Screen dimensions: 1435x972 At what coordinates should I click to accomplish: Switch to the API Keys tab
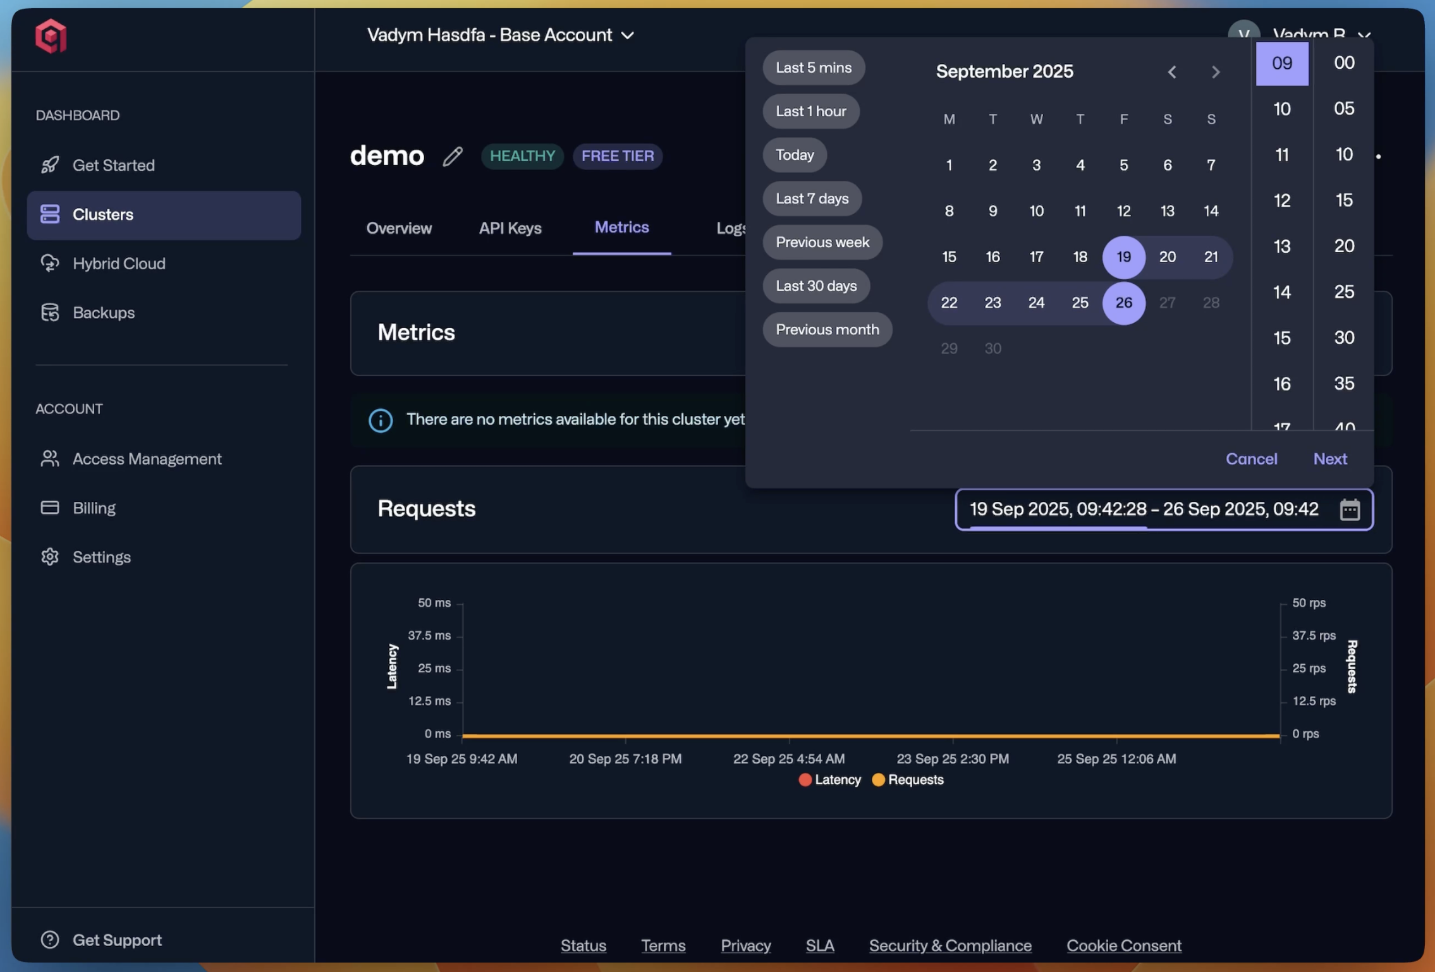click(510, 228)
